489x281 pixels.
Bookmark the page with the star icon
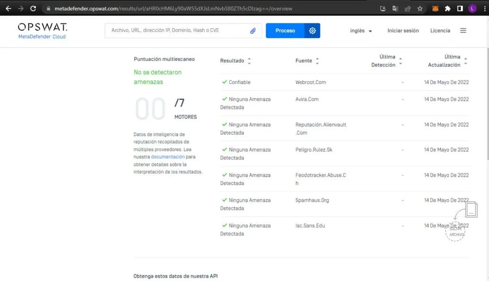tap(419, 8)
